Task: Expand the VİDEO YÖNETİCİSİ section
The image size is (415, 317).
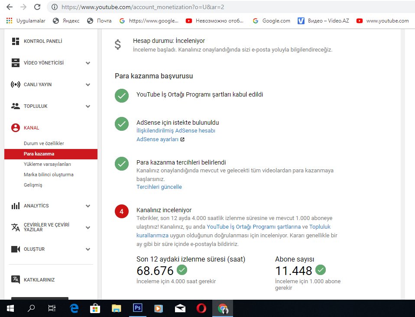Action: click(88, 63)
